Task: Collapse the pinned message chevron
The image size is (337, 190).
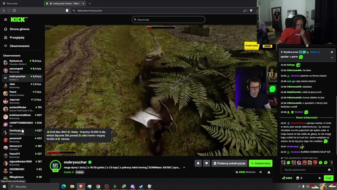Action: click(332, 58)
